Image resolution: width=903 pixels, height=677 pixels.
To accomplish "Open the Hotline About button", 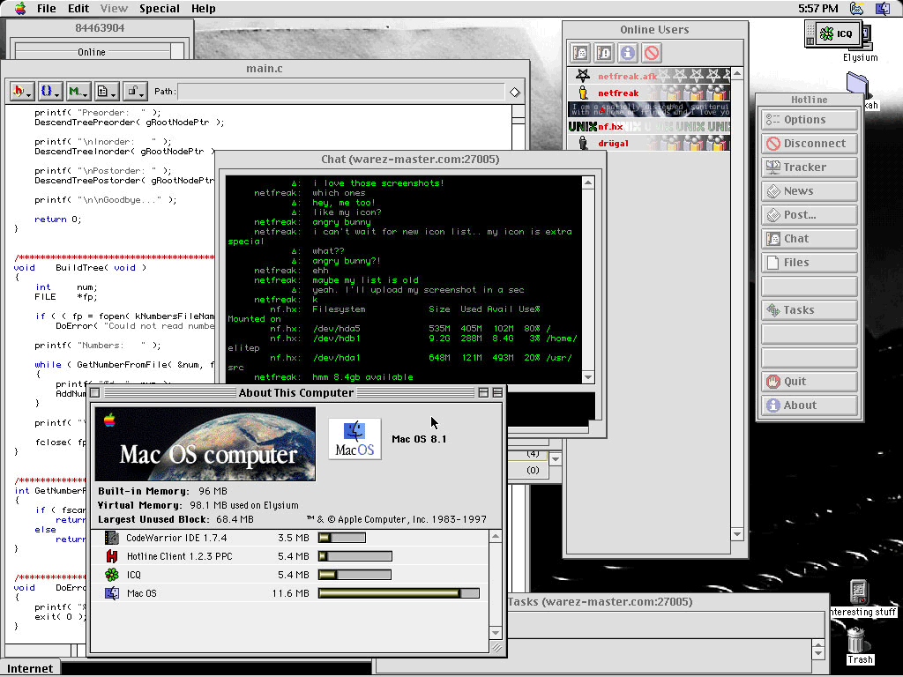I will (810, 405).
